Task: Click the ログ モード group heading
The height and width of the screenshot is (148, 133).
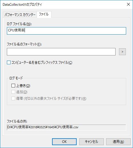Action: [16, 78]
